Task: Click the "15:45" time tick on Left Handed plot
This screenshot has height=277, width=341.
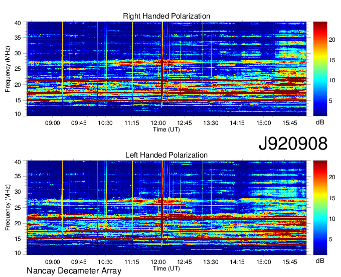Action: pos(290,262)
